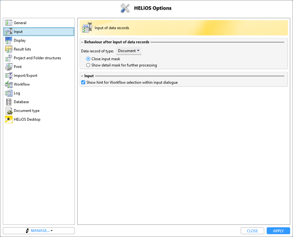The height and width of the screenshot is (237, 293).
Task: Click the Apply button
Action: (278, 231)
